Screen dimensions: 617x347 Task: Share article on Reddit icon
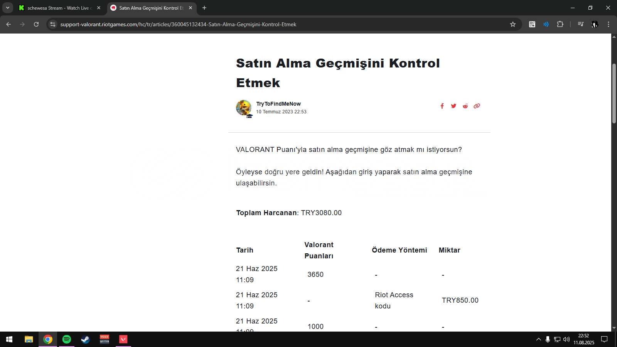(465, 106)
